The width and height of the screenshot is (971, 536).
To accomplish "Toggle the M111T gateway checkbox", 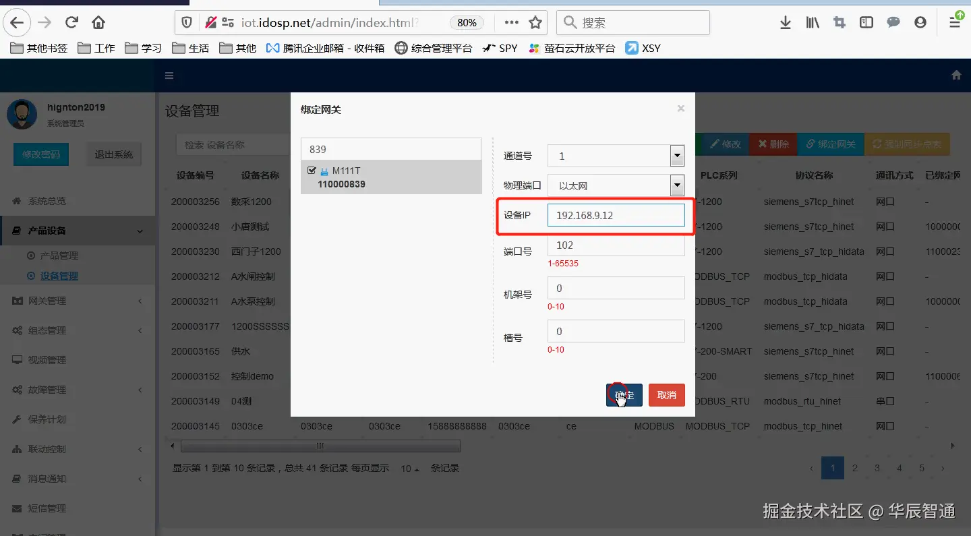I will [312, 171].
